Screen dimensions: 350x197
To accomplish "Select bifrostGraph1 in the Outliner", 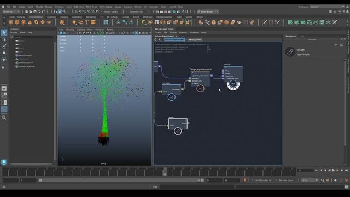I will pos(25,55).
